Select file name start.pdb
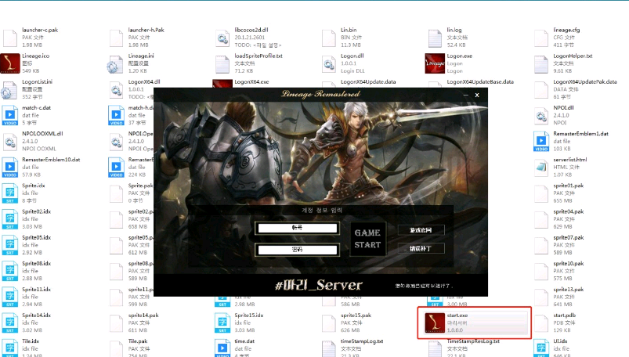The height and width of the screenshot is (357, 629). pyautogui.click(x=565, y=316)
